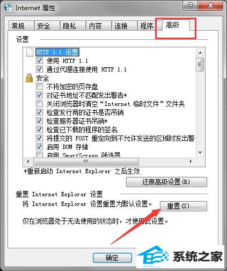Uncheck 使用 HTTP 1.1 checkbox
This screenshot has width=227, height=271.
tap(39, 60)
